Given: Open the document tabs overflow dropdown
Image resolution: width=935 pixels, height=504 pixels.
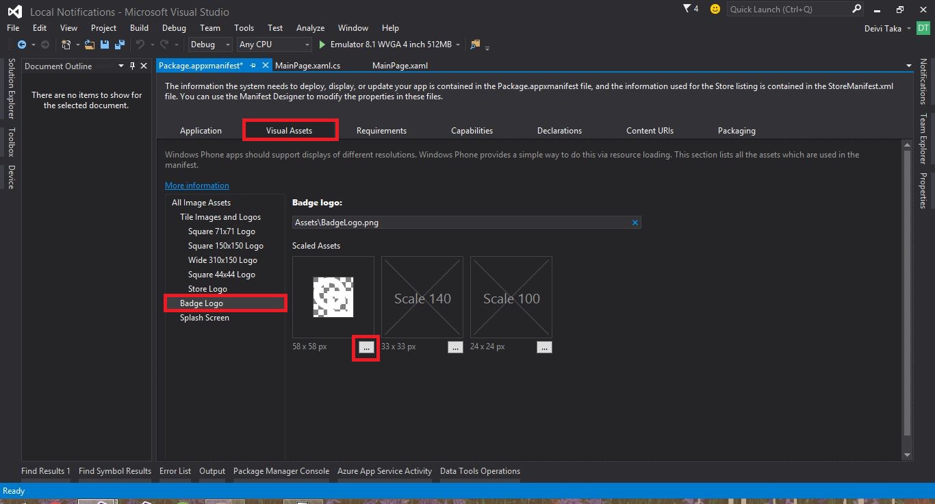Looking at the screenshot, I should coord(909,66).
